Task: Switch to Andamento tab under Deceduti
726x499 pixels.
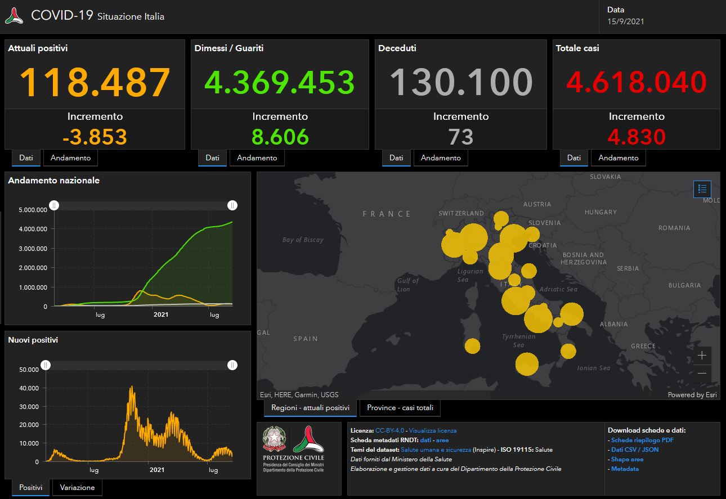Action: tap(441, 158)
